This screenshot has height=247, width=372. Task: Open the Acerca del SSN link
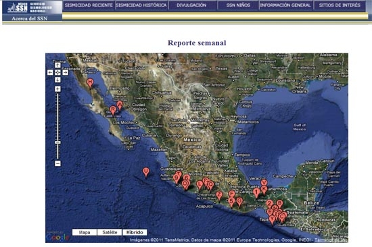(x=29, y=18)
